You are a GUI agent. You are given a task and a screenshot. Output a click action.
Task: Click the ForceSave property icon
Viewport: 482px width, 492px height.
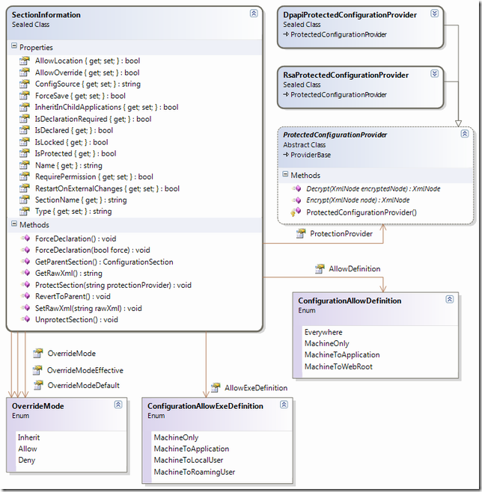(x=25, y=96)
